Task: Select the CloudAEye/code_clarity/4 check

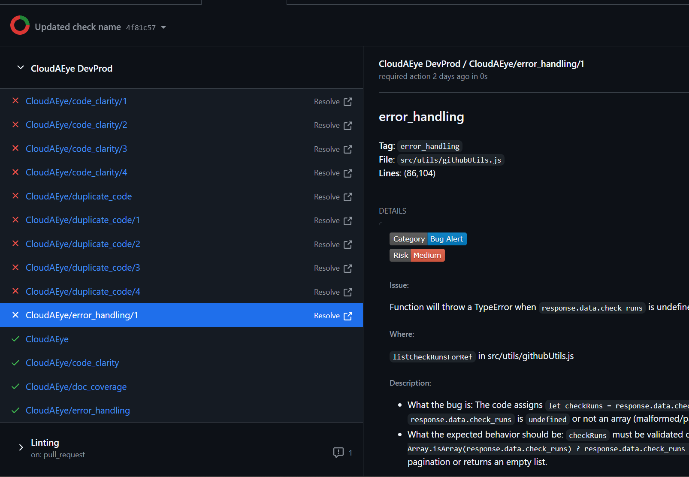Action: coord(76,172)
